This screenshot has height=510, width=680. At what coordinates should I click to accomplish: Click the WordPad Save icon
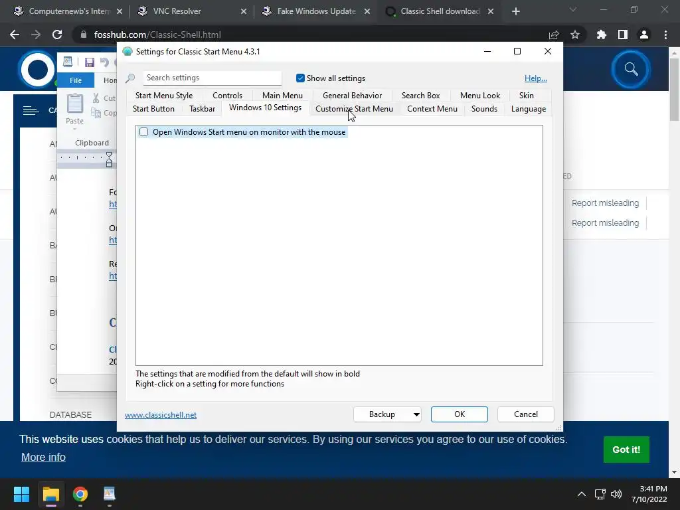(x=90, y=62)
